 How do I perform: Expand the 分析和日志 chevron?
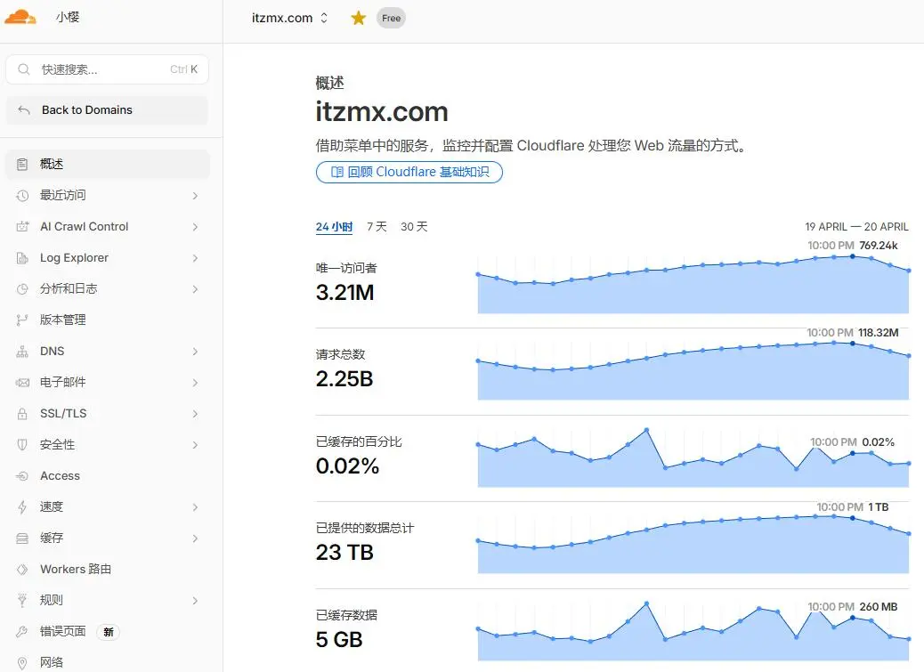pos(195,289)
